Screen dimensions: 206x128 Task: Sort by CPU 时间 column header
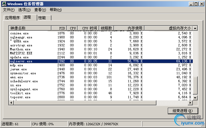pyautogui.click(x=88, y=28)
